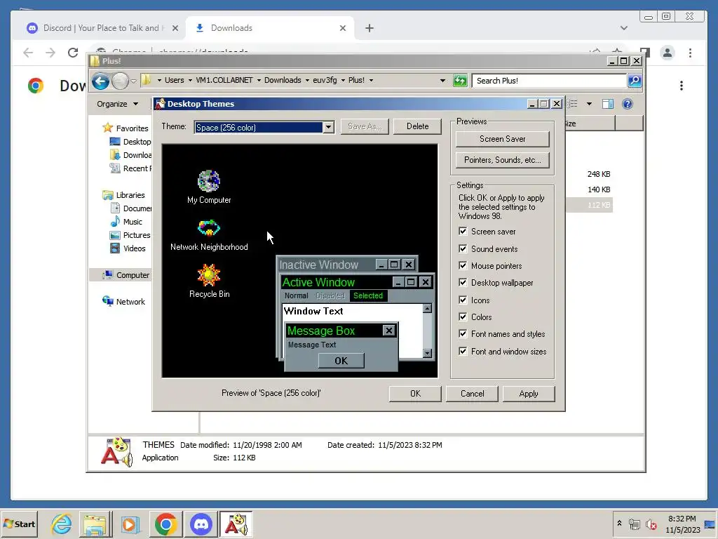Screen dimensions: 718x539
Task: Switch to Chrome in the taskbar
Action: point(165,524)
